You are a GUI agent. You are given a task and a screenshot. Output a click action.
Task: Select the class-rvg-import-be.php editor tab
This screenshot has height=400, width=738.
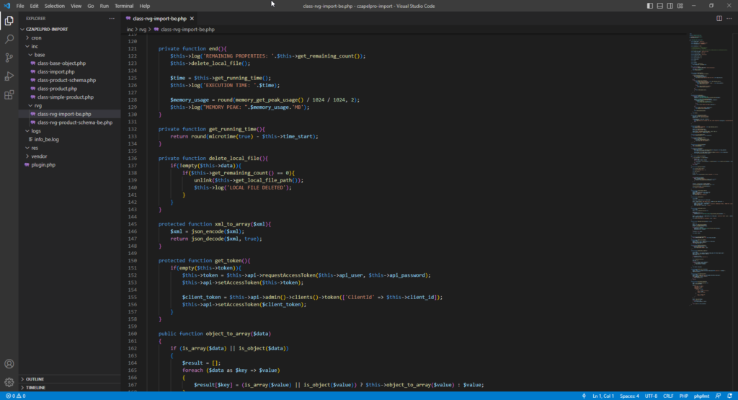pos(159,19)
